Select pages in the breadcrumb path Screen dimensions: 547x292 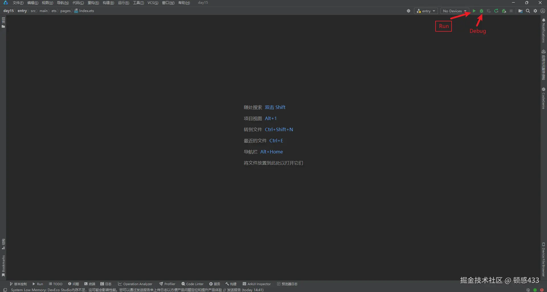pos(65,11)
